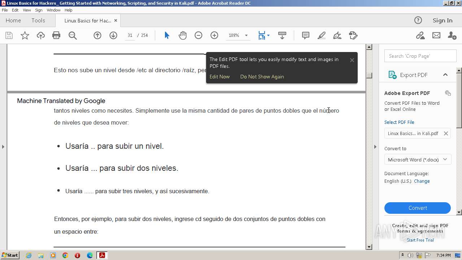This screenshot has width=462, height=260.
Task: Print the document with the printer icon
Action: (56, 35)
